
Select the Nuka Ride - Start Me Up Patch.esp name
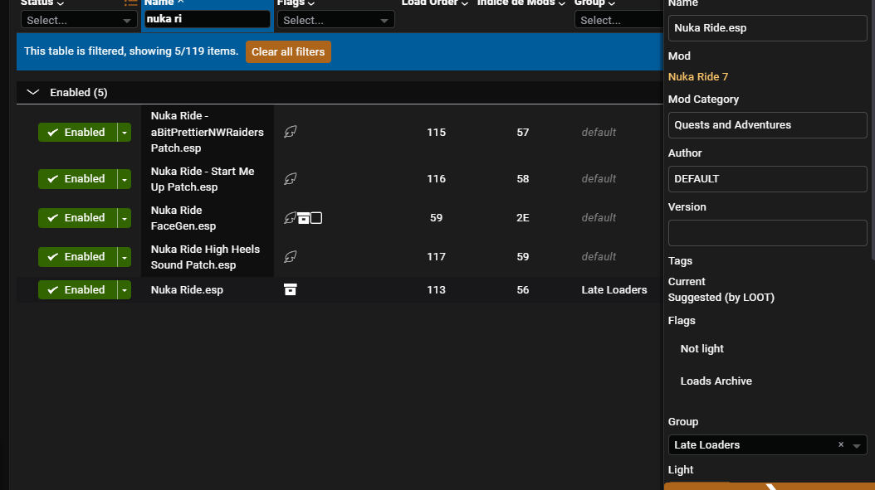[203, 179]
